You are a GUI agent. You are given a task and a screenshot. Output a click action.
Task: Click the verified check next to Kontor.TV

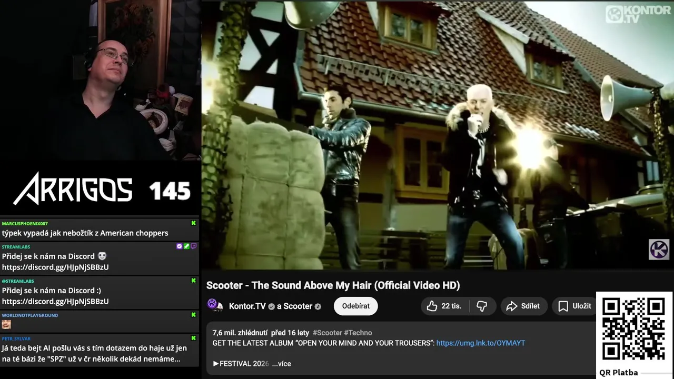(272, 306)
